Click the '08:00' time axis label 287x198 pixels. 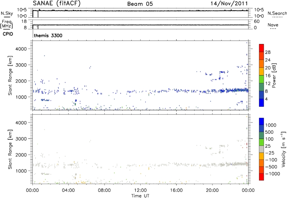104,190
